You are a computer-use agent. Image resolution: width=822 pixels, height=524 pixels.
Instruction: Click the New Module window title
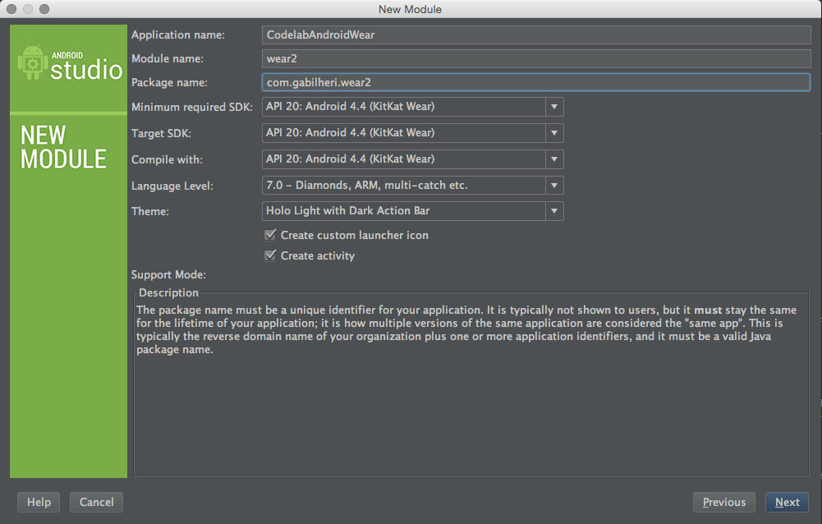click(410, 9)
